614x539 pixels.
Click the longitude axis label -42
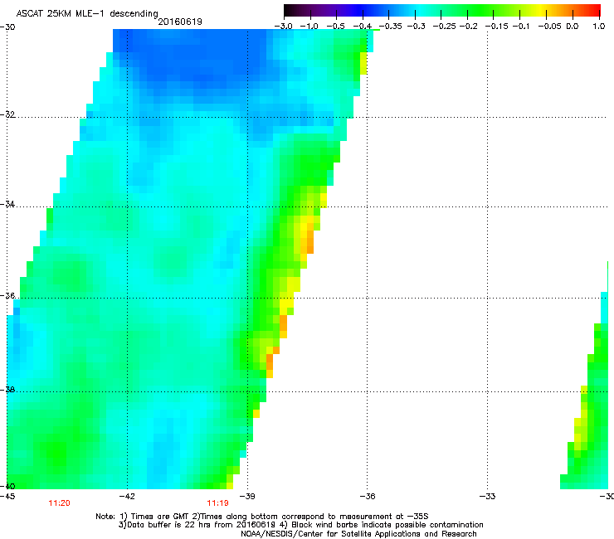(127, 497)
